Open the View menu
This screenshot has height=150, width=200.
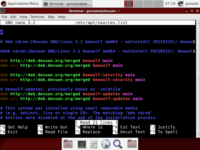(x=23, y=17)
